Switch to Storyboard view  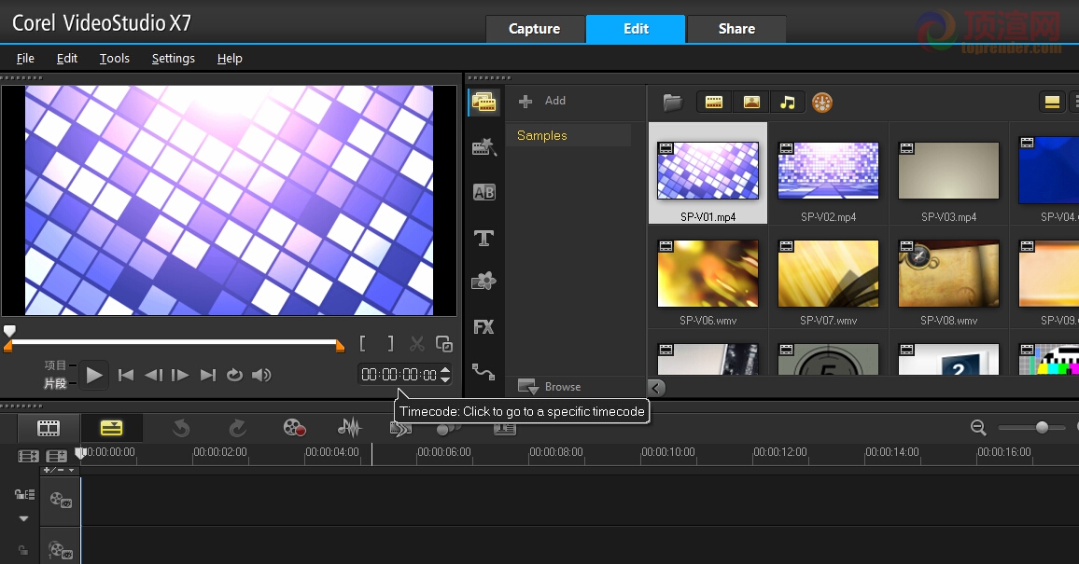point(49,428)
